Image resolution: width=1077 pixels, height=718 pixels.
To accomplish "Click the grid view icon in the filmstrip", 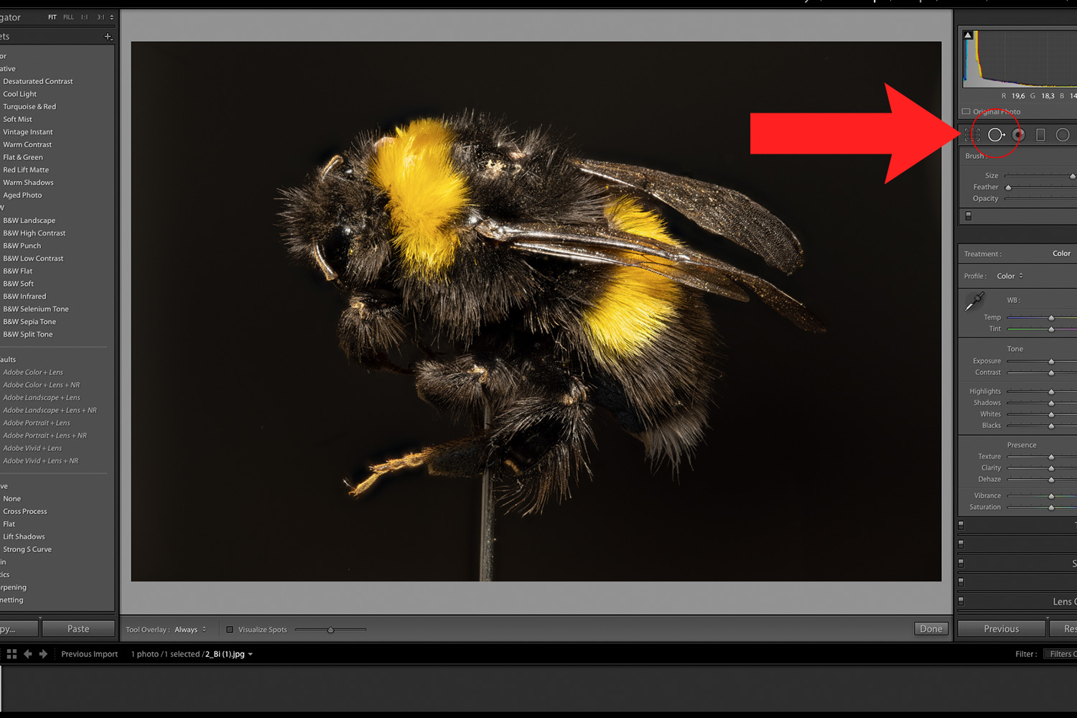I will pos(11,653).
